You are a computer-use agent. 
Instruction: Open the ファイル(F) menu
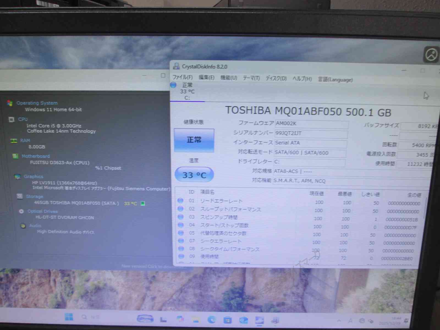tap(182, 77)
